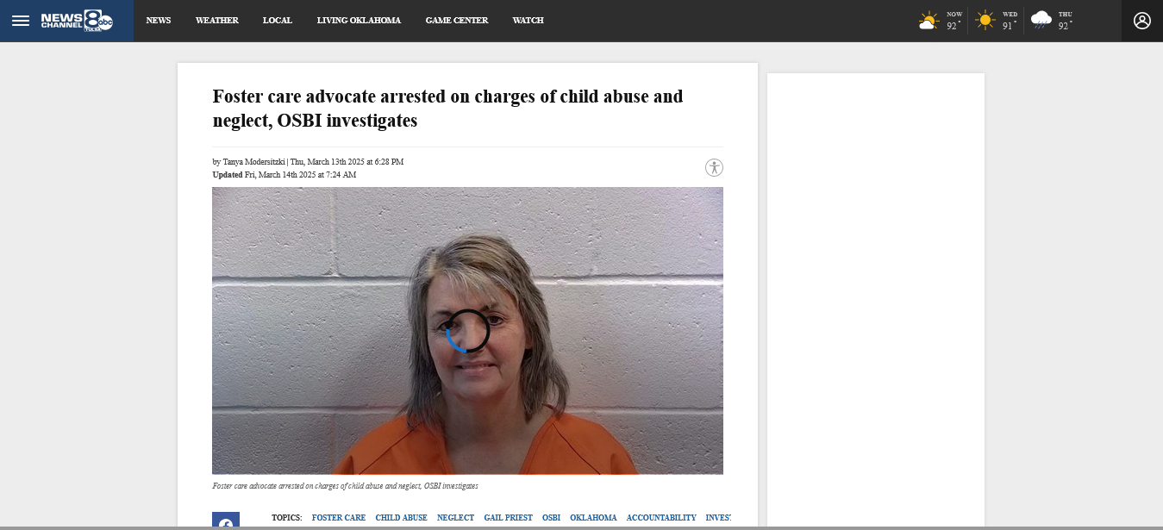Open the hamburger menu icon
This screenshot has width=1163, height=530.
point(21,21)
